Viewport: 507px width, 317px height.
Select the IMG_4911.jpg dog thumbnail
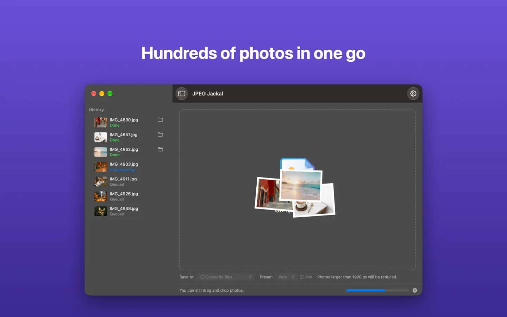101,181
